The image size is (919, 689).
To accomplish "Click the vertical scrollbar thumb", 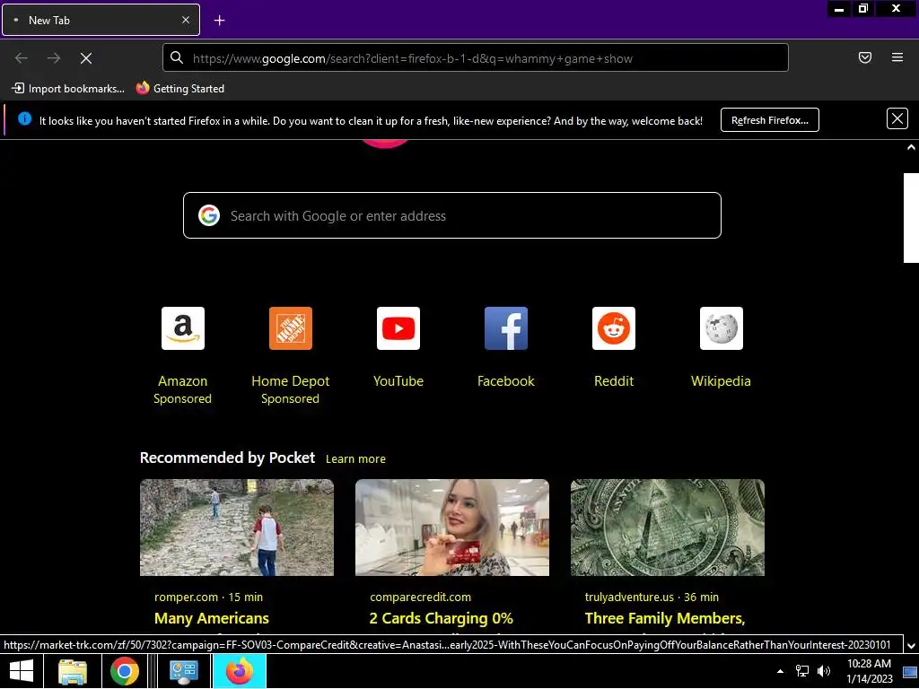I will tap(911, 217).
